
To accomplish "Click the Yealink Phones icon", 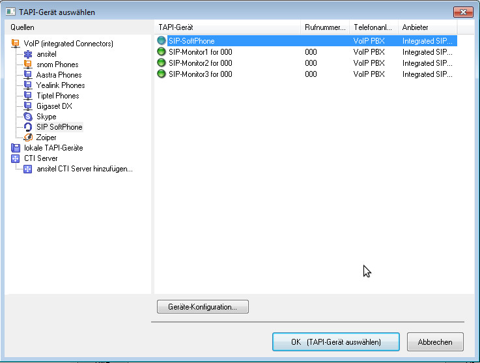I will tap(28, 85).
